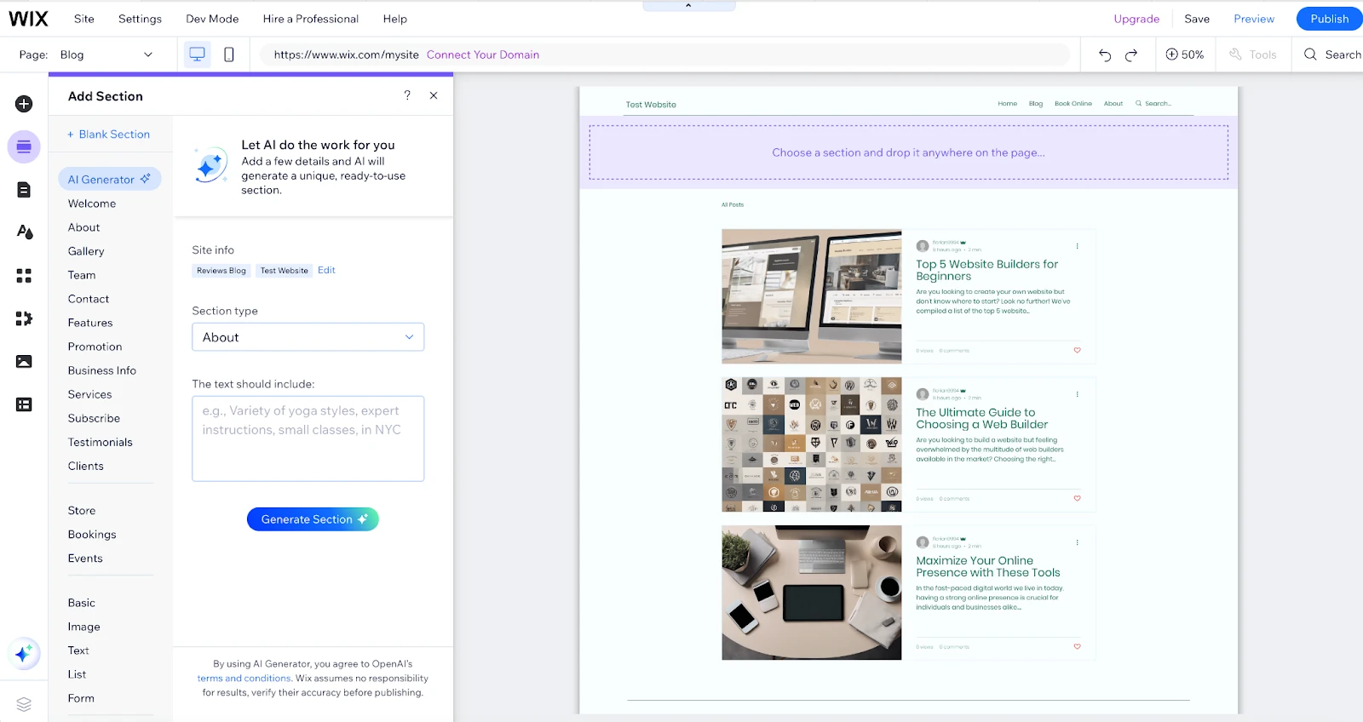Click three-dot menu on Maximize Your Online Presence post
The width and height of the screenshot is (1363, 722).
coord(1077,542)
